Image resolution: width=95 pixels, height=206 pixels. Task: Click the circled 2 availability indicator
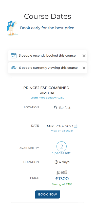(61, 146)
